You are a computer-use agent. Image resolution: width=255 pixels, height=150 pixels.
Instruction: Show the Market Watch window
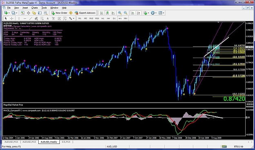22,13
